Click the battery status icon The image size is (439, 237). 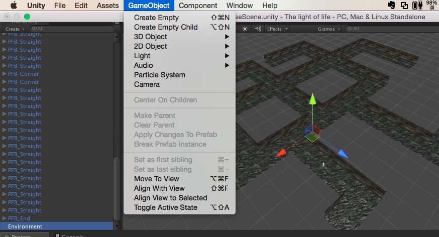pos(417,6)
